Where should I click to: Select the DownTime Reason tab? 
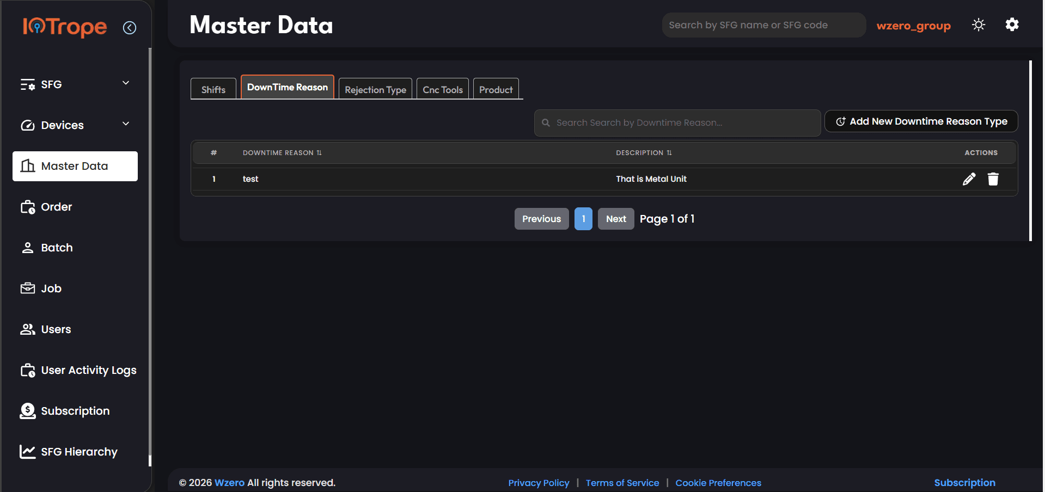coord(288,87)
